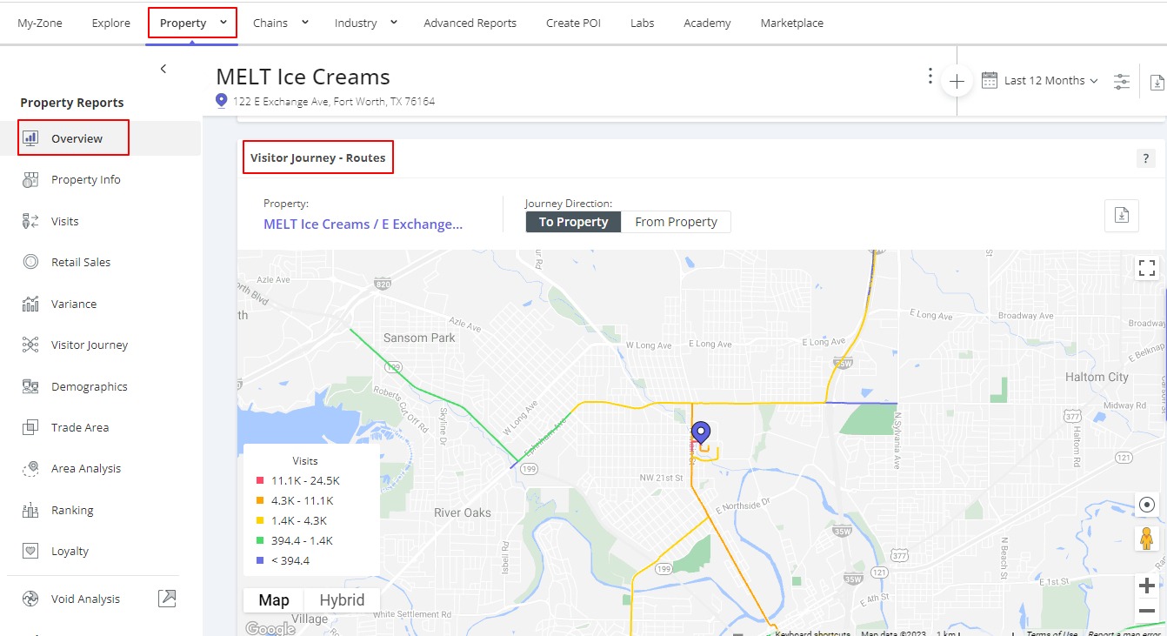Screen dimensions: 1167x636
Task: Open the Trade Area report
Action: point(80,427)
